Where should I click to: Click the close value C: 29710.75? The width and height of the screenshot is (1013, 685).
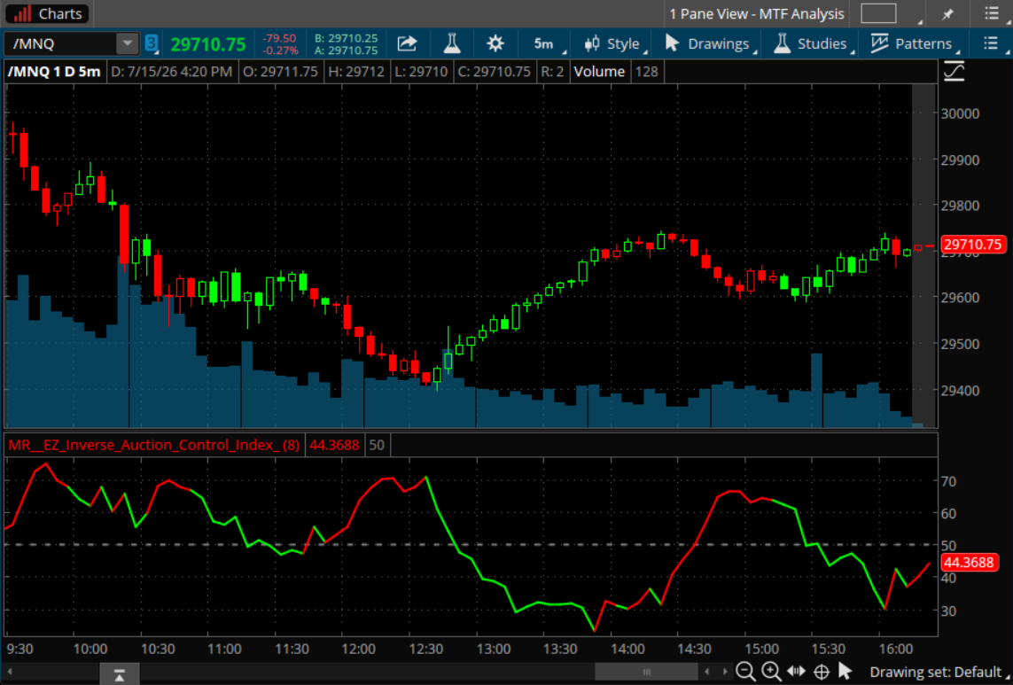click(495, 72)
